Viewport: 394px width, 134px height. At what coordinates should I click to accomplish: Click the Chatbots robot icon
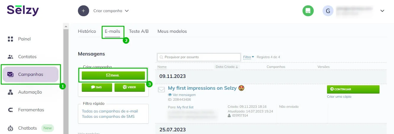(x=11, y=128)
